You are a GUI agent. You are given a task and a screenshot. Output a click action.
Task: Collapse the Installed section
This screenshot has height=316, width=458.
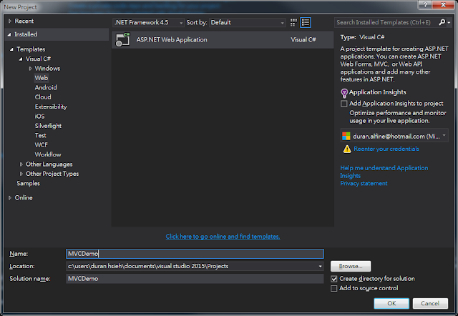pyautogui.click(x=9, y=34)
